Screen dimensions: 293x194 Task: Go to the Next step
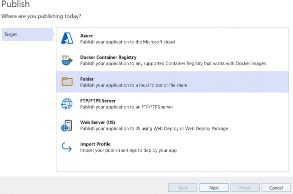[x=214, y=187]
